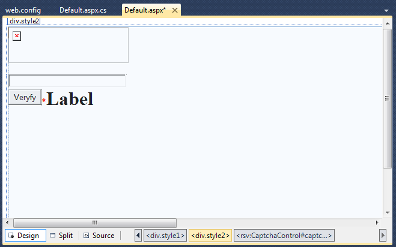Click the broken captcha image placeholder

coord(17,36)
